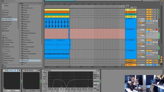Select the Instruments browser category
164x92 pixels.
(8, 17)
